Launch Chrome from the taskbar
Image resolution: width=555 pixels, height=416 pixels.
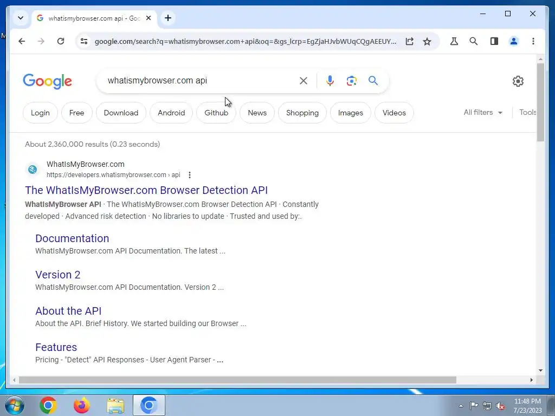coord(48,405)
